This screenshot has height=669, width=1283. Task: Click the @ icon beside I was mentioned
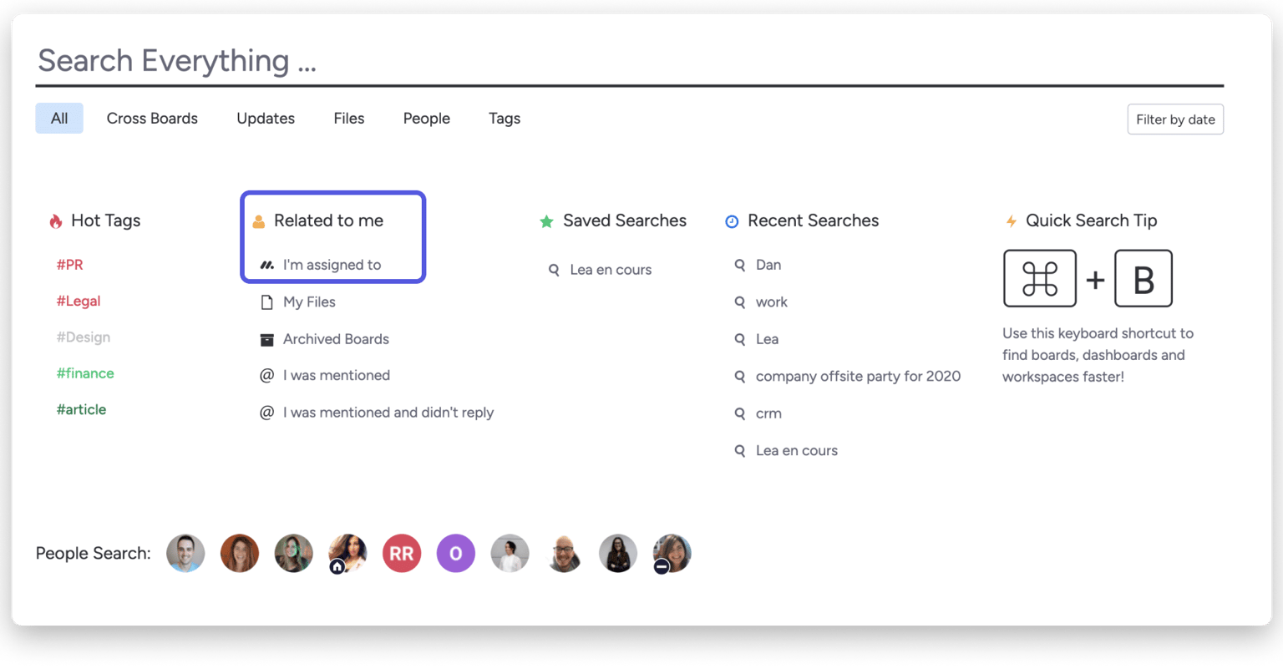tap(267, 376)
